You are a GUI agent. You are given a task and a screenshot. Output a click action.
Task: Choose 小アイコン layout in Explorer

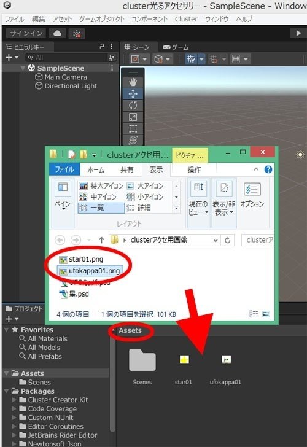pos(146,196)
